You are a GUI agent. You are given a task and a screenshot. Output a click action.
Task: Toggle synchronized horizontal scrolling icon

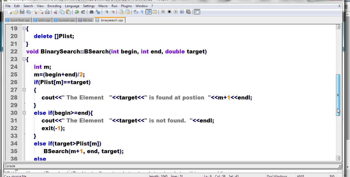pos(127,12)
